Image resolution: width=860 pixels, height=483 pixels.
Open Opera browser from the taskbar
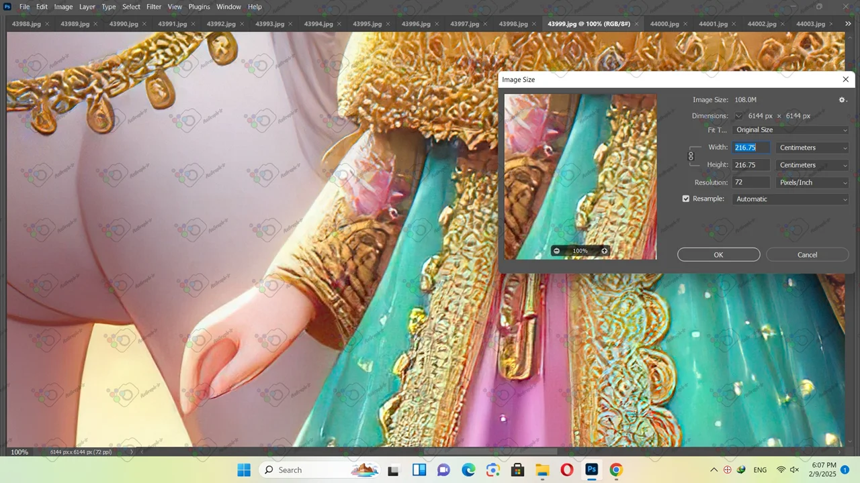coord(566,470)
